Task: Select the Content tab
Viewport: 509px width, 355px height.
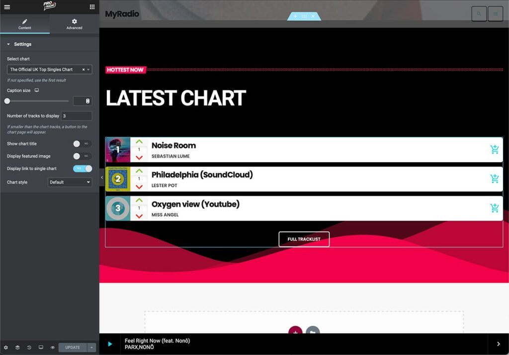Action: pos(25,24)
